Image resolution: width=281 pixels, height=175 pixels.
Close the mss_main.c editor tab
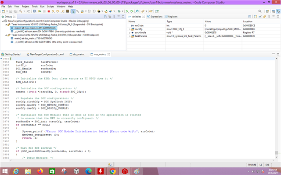(108, 54)
